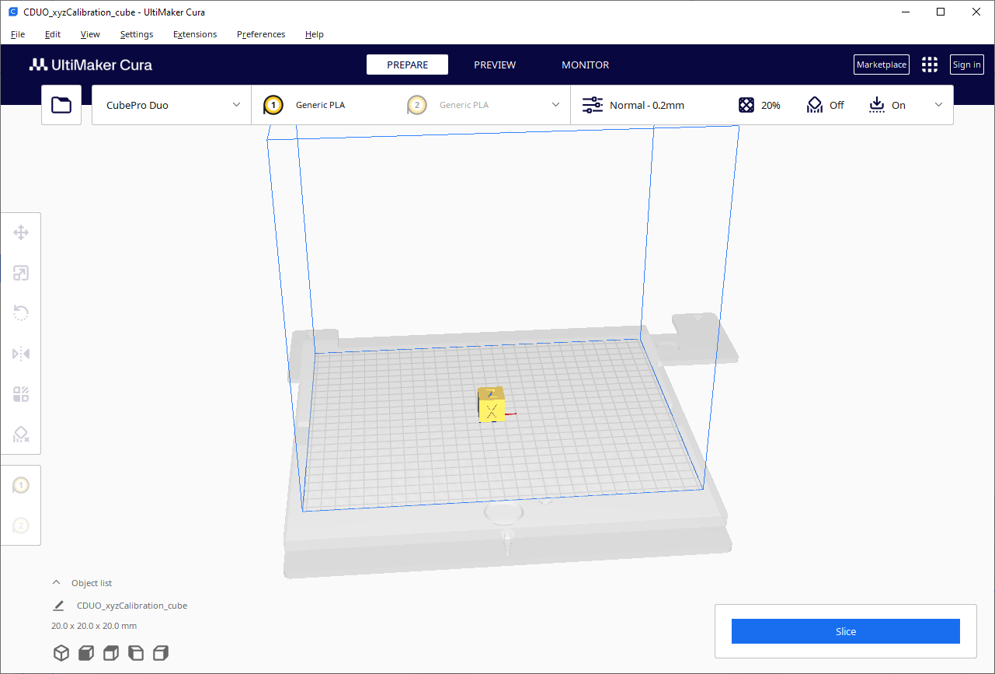
Task: Click the print profile sliders icon
Action: coord(593,105)
